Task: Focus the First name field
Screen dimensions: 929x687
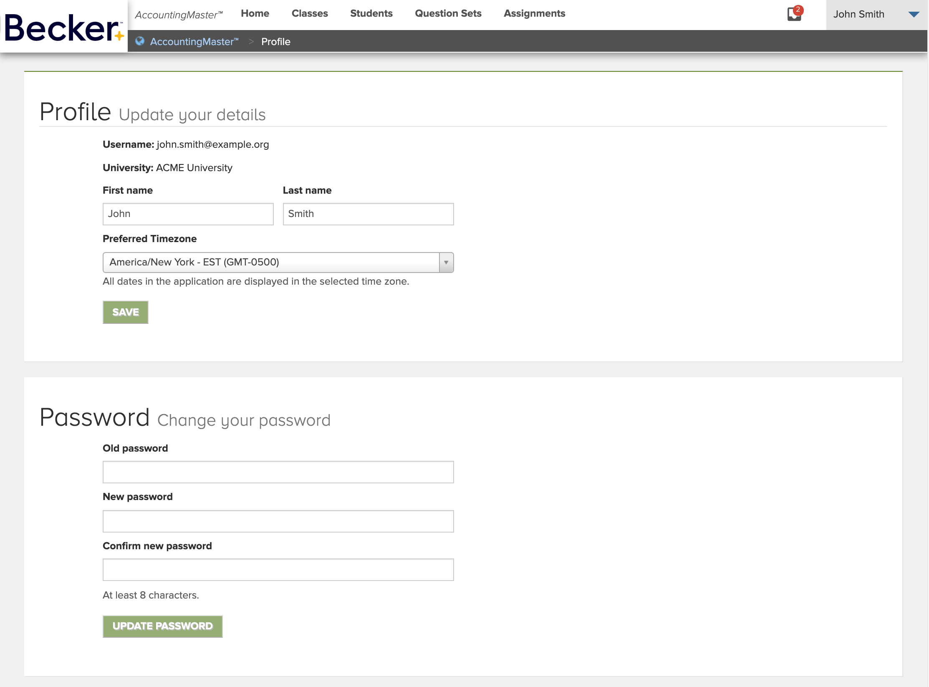Action: pos(188,214)
